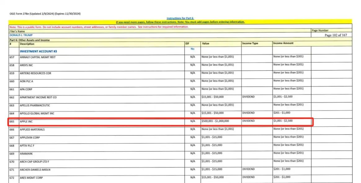Open the Instructions for Part 6 link
This screenshot has width=361, height=183.
[180, 18]
